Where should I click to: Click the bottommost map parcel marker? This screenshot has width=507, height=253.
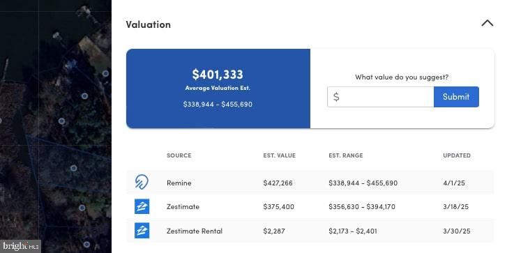86,244
